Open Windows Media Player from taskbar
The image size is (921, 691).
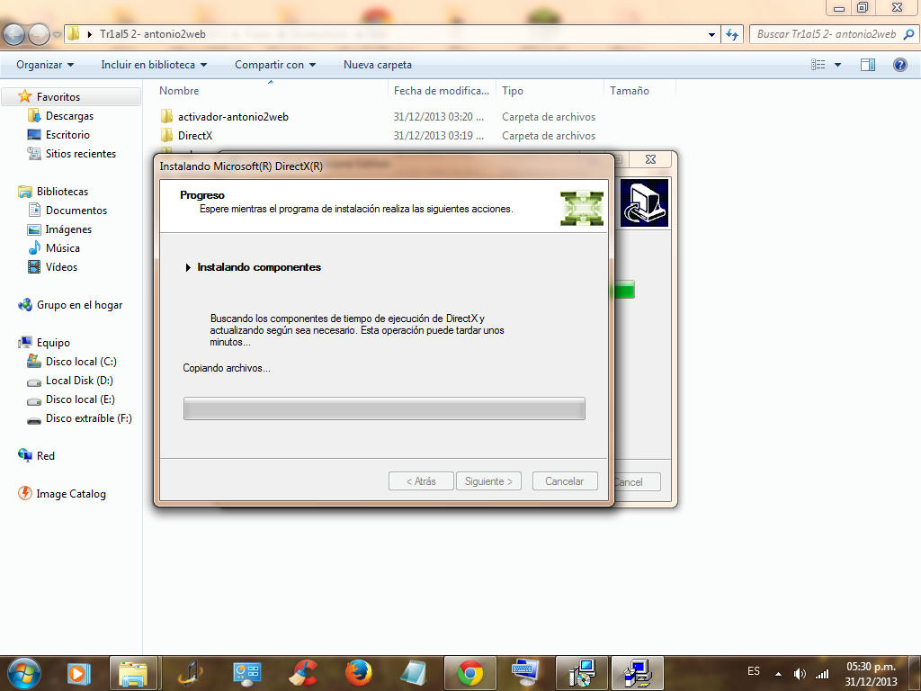(x=79, y=672)
